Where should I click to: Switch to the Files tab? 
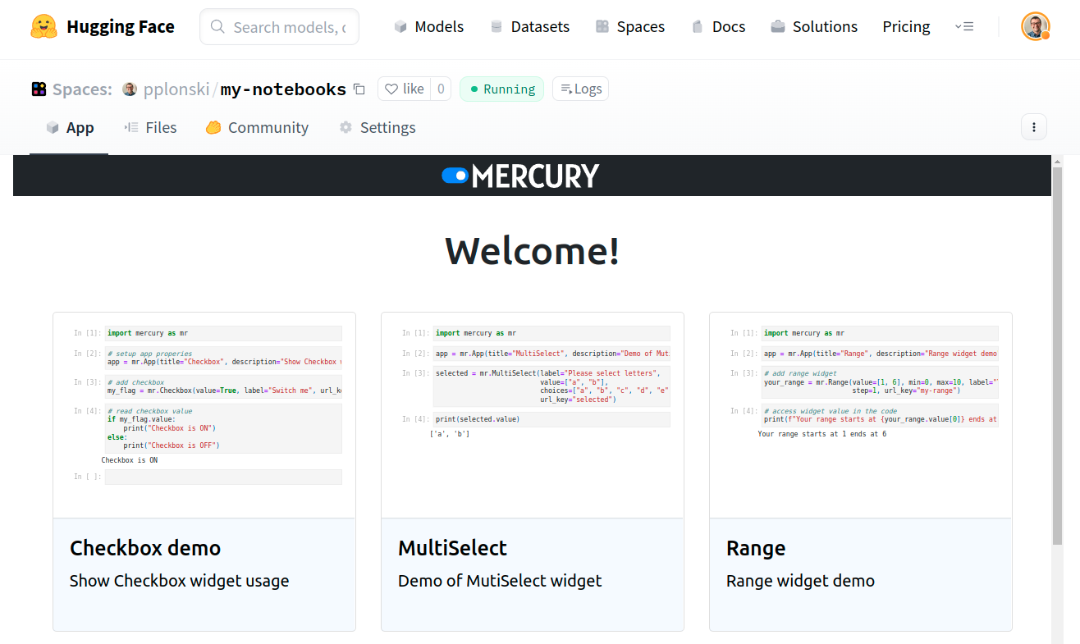(x=150, y=127)
